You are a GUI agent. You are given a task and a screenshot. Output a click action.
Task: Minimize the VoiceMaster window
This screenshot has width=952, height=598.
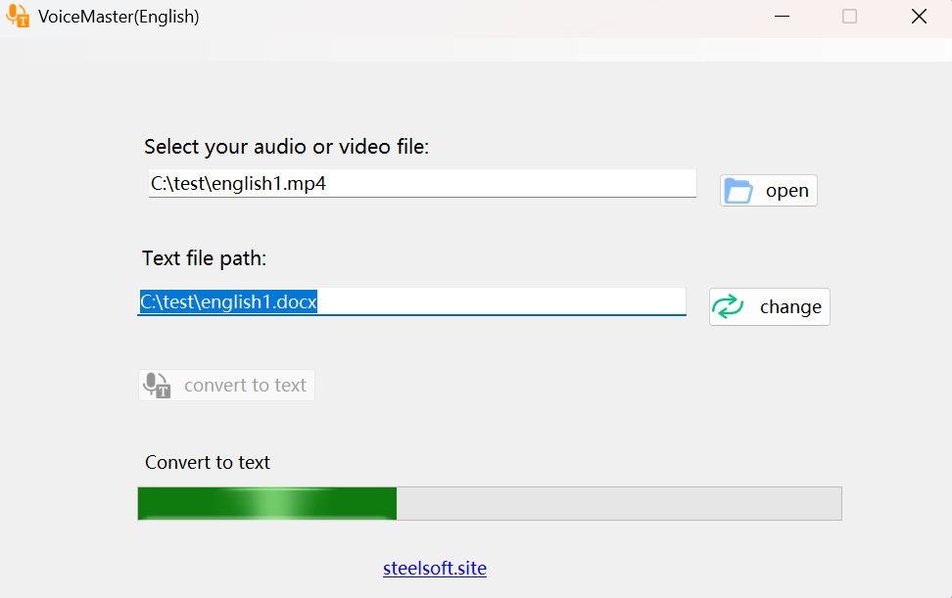[x=781, y=17]
